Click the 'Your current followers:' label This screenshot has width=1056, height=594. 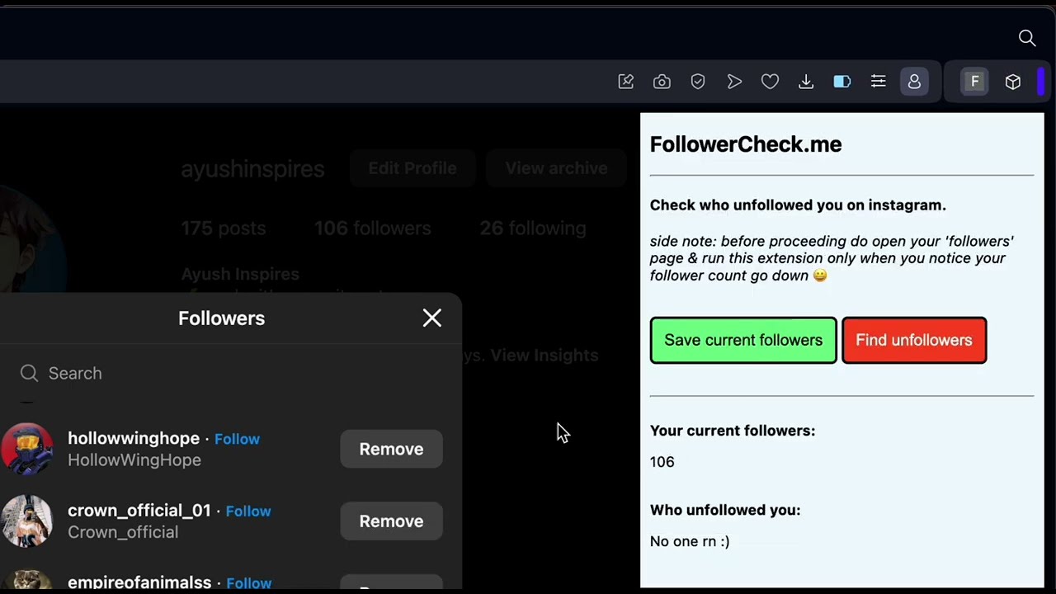click(733, 431)
